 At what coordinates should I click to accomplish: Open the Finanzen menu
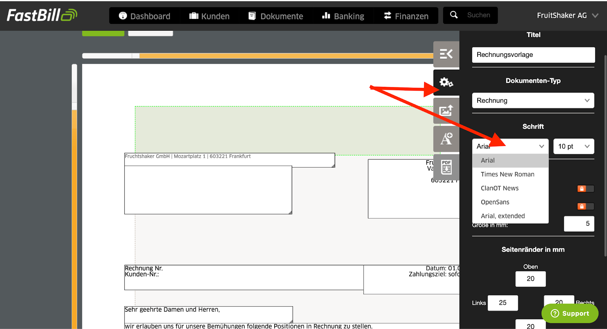(x=406, y=16)
